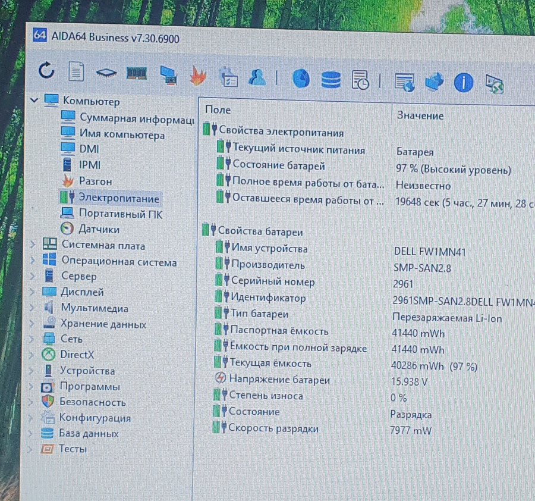The image size is (535, 501).
Task: Click the checklist settings toolbar icon
Action: pos(229,77)
